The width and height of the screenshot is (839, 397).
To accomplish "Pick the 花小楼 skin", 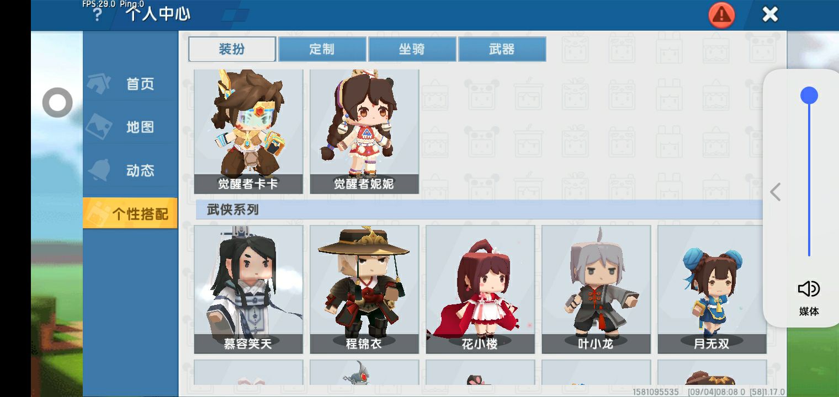I will coord(480,289).
